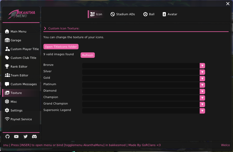Click the Gold texture selection field
233x152 pixels.
tap(141, 79)
